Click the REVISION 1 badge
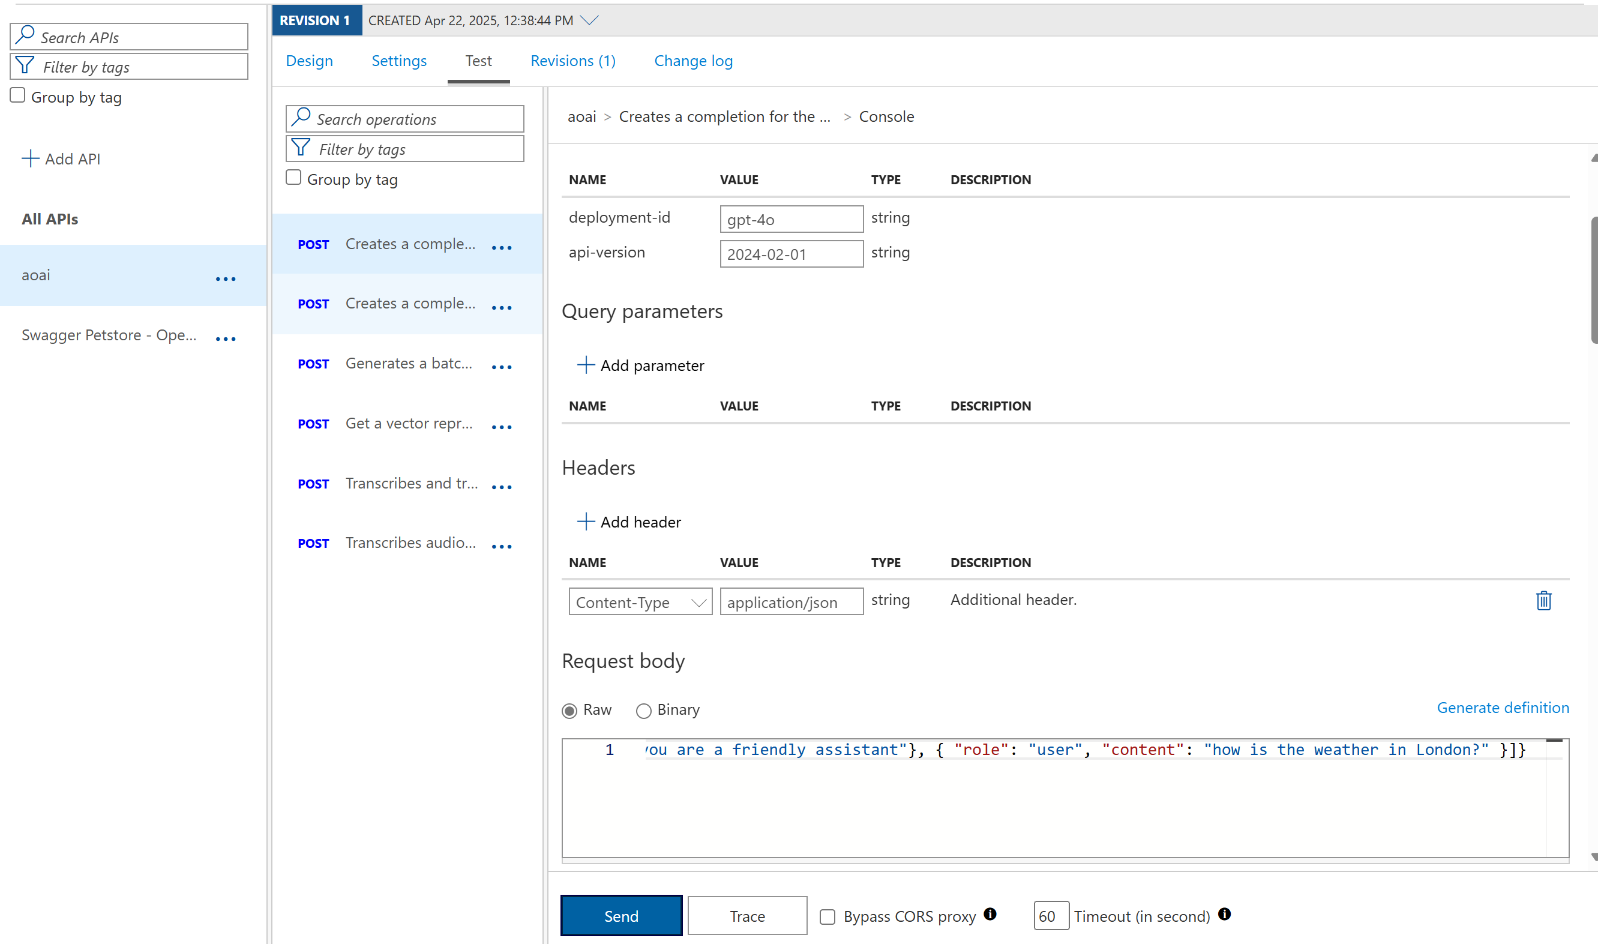Screen dimensions: 1598x944 [x=317, y=20]
